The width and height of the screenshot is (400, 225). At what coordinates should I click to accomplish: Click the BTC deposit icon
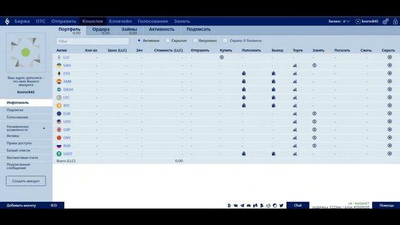[244, 106]
